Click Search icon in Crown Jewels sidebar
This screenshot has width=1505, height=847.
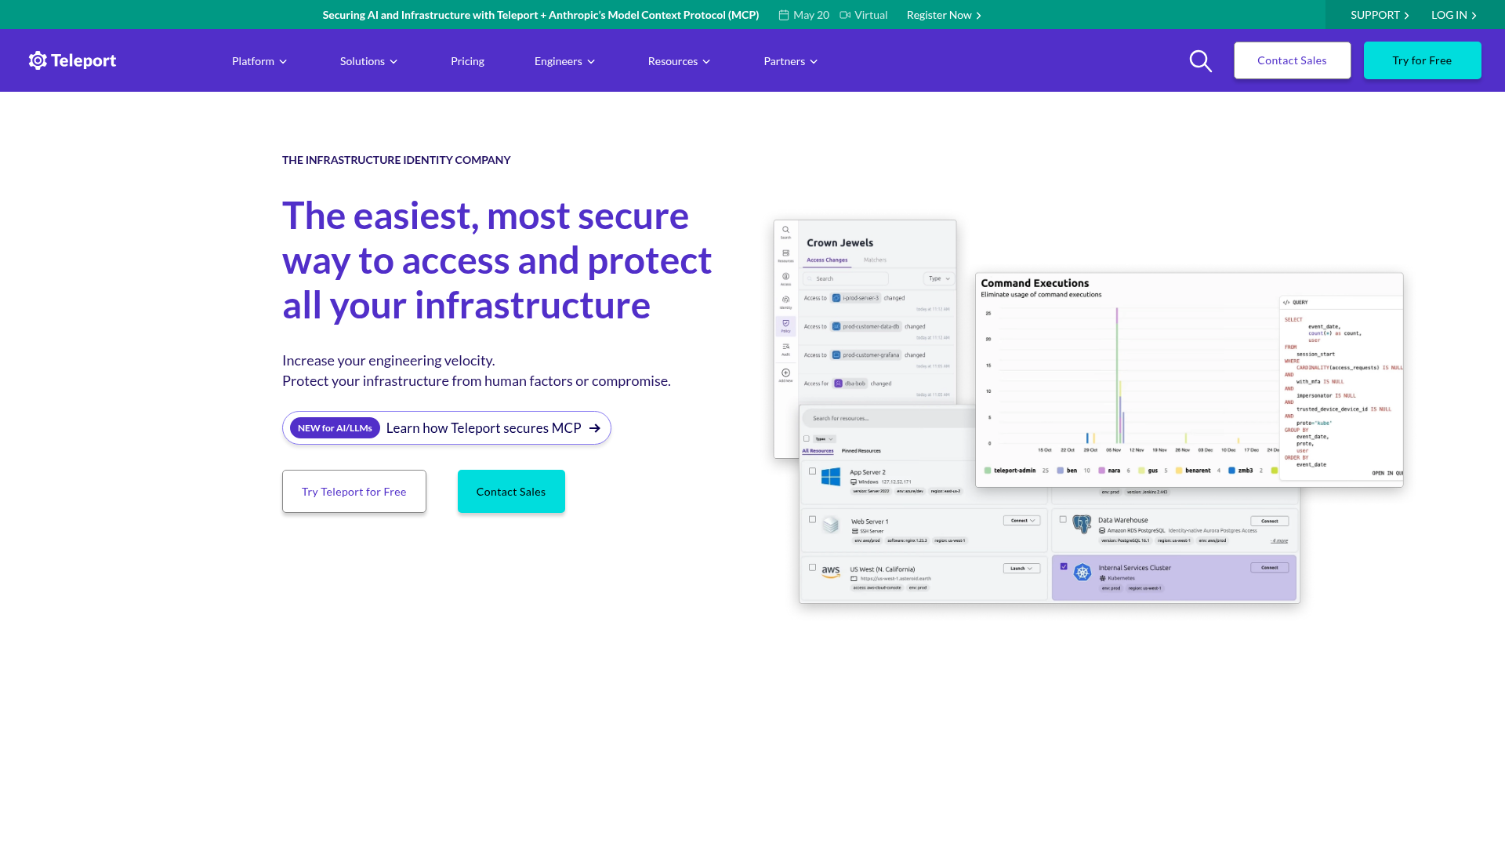[785, 231]
